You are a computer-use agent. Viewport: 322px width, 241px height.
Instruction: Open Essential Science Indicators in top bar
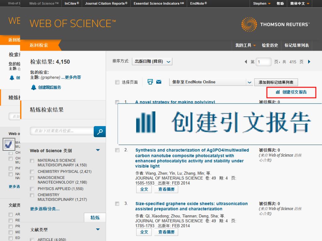[x=159, y=3]
